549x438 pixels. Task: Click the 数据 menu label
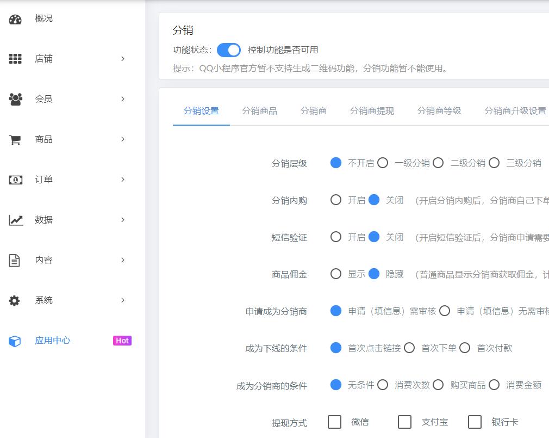44,220
